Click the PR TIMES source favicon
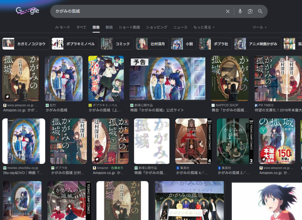 [x=256, y=105]
